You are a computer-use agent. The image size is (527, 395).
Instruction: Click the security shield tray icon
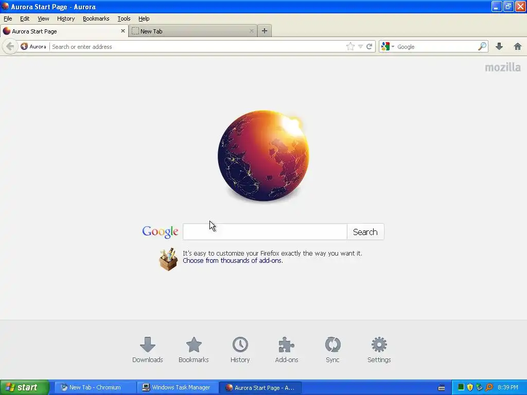[x=470, y=387]
